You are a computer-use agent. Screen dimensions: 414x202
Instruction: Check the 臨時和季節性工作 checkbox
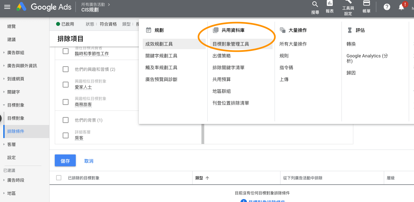66,51
